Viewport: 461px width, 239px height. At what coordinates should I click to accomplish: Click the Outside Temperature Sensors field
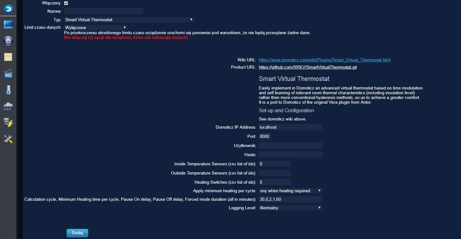pos(275,173)
